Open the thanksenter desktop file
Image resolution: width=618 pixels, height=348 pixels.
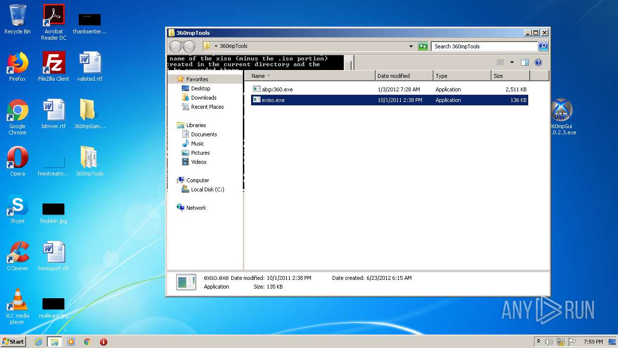pos(90,24)
